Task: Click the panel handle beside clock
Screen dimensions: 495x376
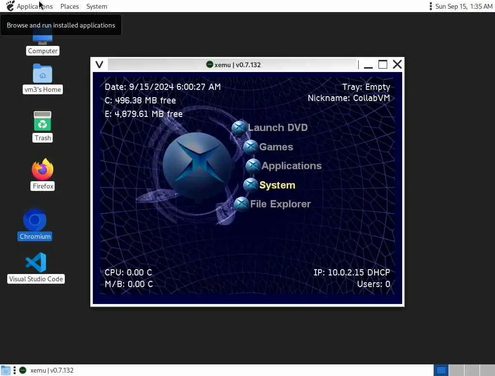Action: pos(431,6)
